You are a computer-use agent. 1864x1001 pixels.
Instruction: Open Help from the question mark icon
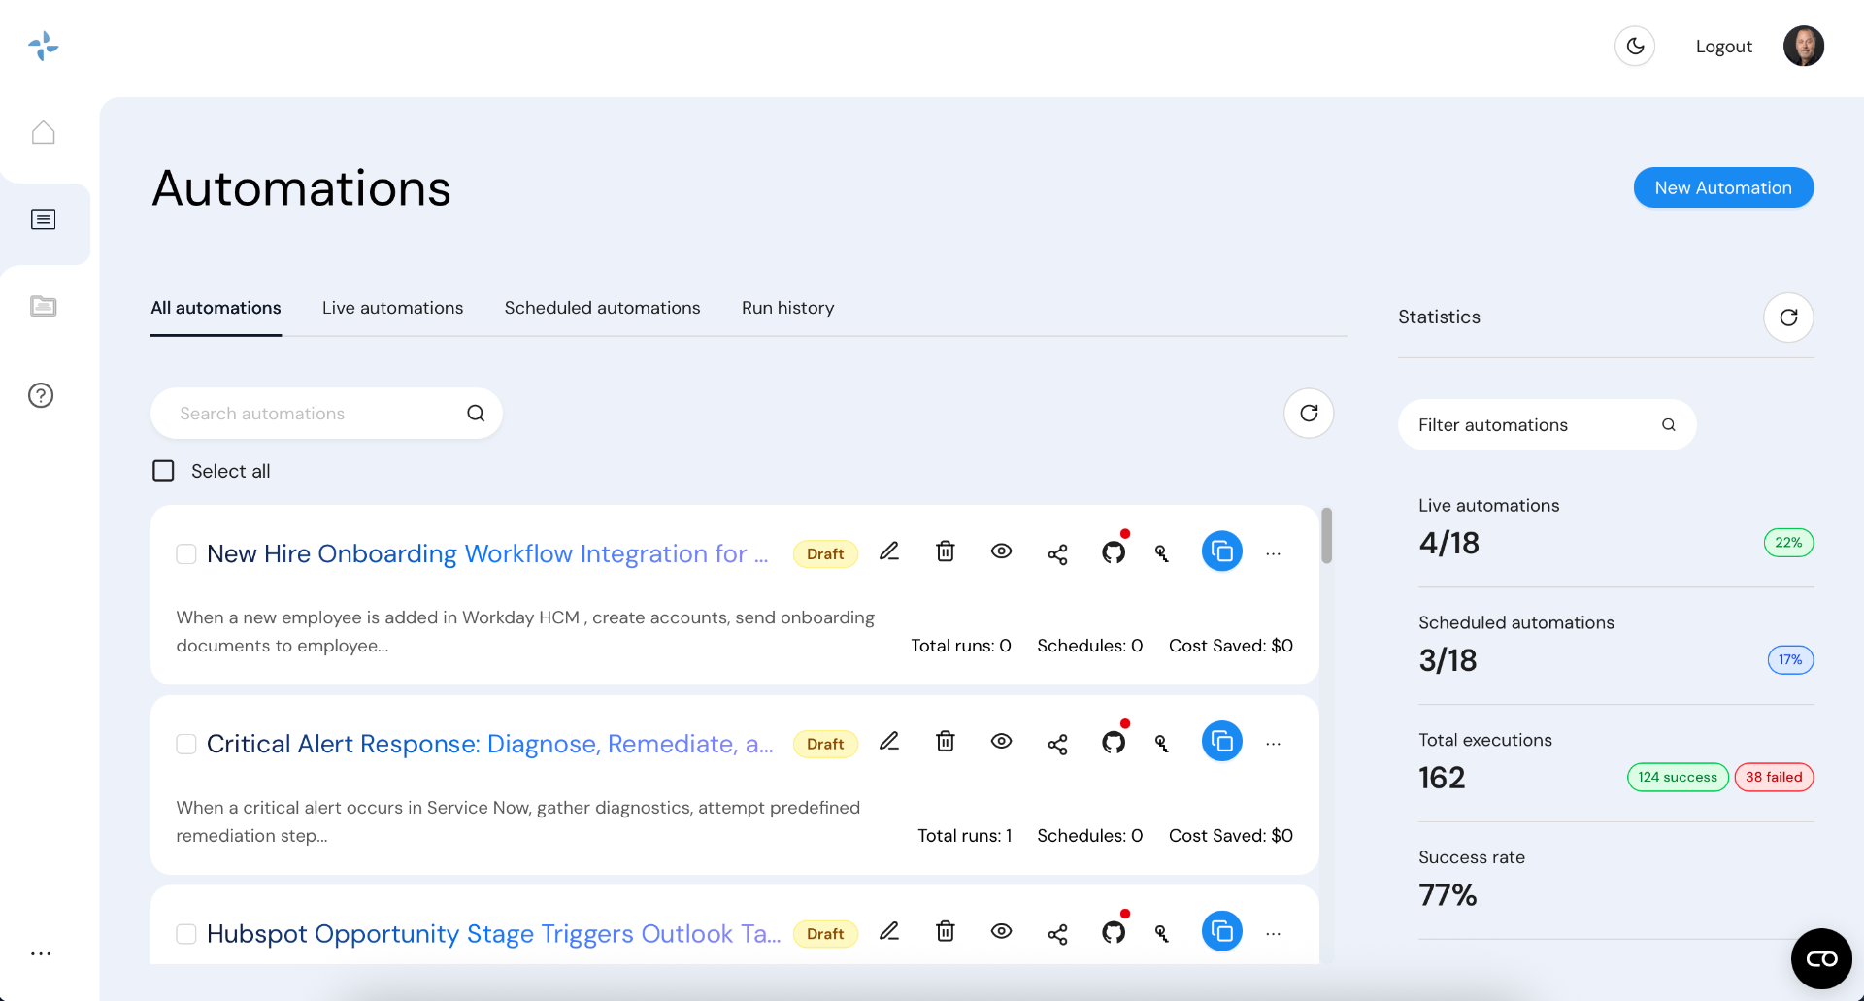pyautogui.click(x=41, y=395)
